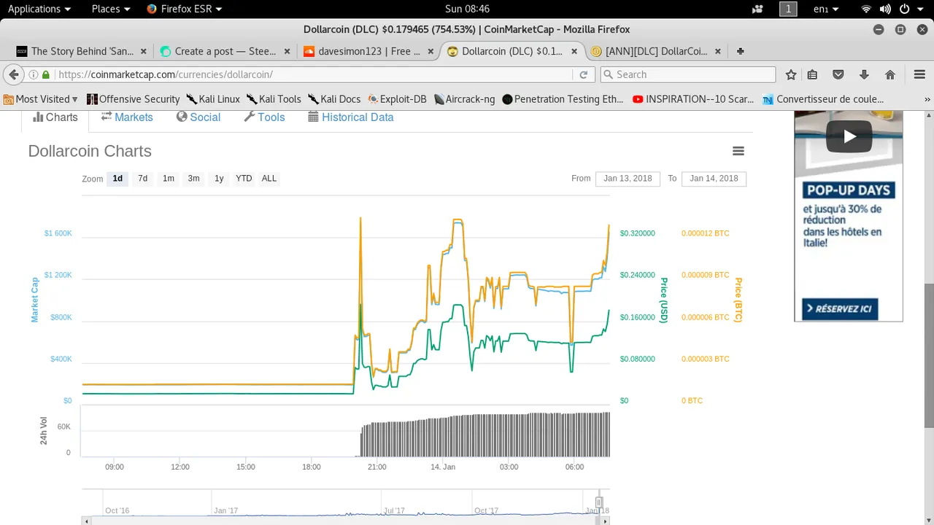Open the Firefox hamburger menu
The width and height of the screenshot is (934, 525).
point(919,74)
